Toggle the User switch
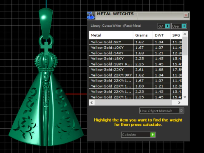The image size is (204, 153). pos(179,26)
